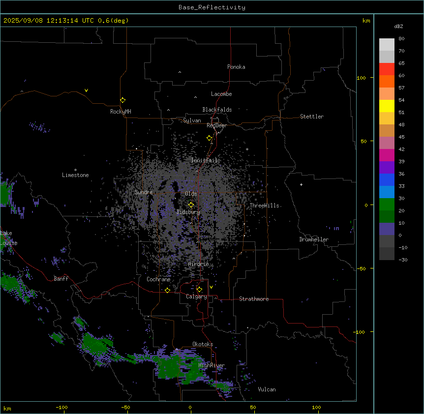The height and width of the screenshot is (414, 424).
Task: Click the white plus marker north of Drumheller
Action: coord(301,184)
